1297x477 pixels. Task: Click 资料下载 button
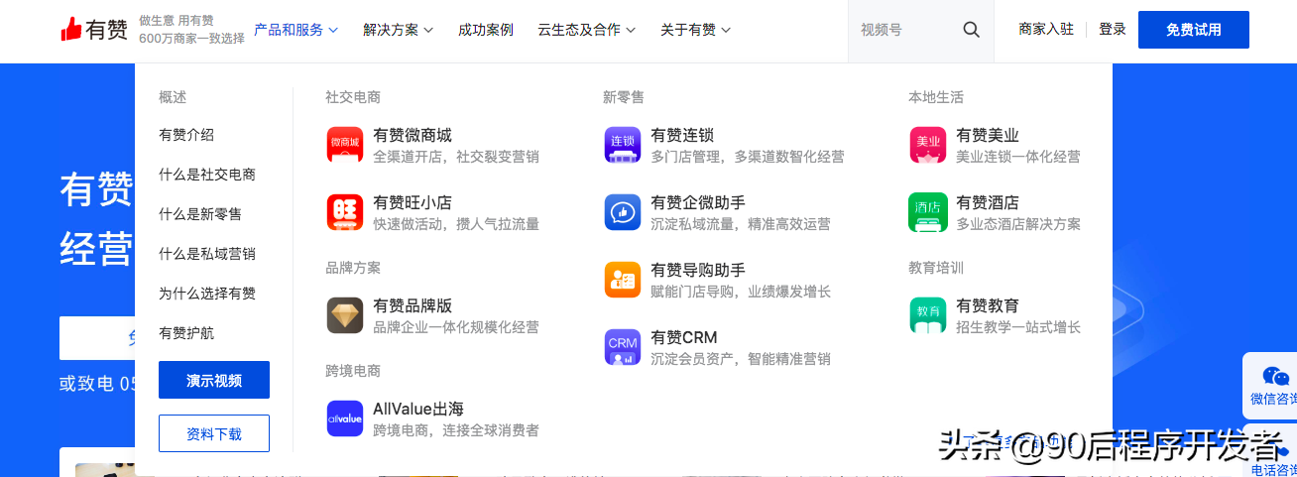[214, 433]
